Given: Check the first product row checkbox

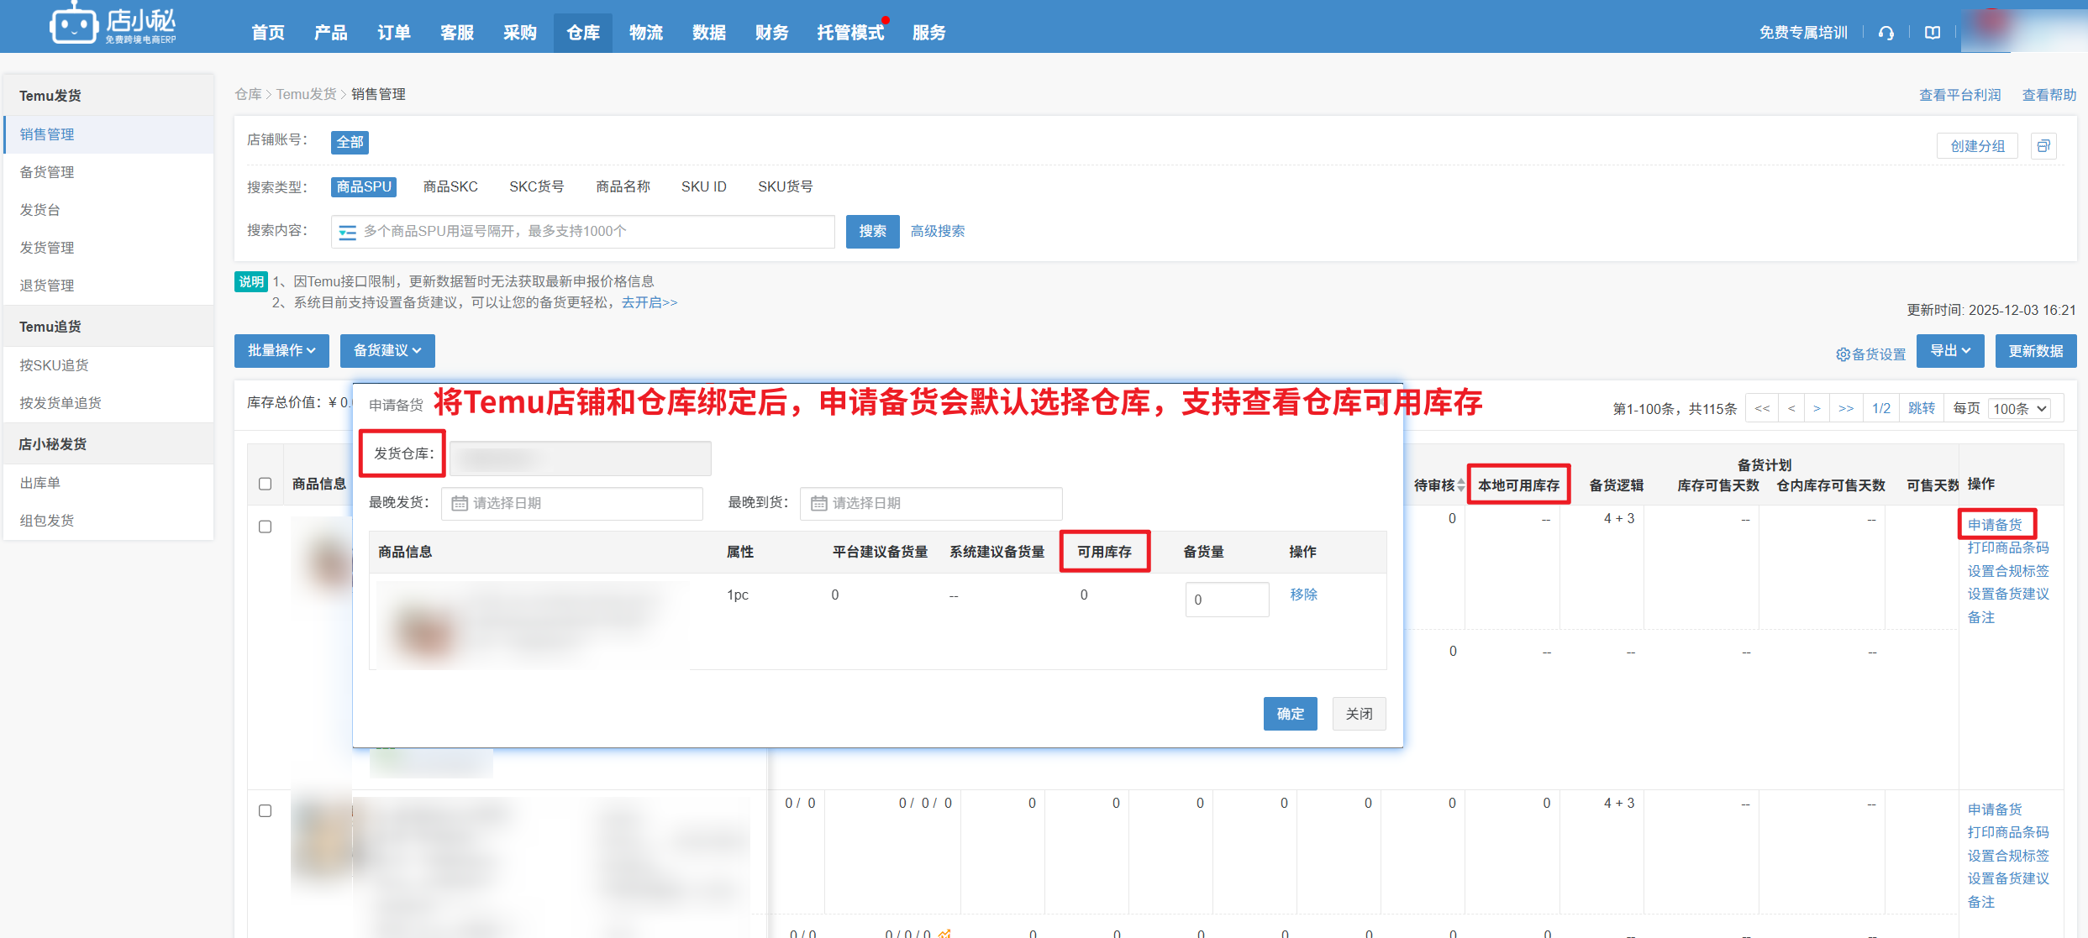Looking at the screenshot, I should coord(265,527).
